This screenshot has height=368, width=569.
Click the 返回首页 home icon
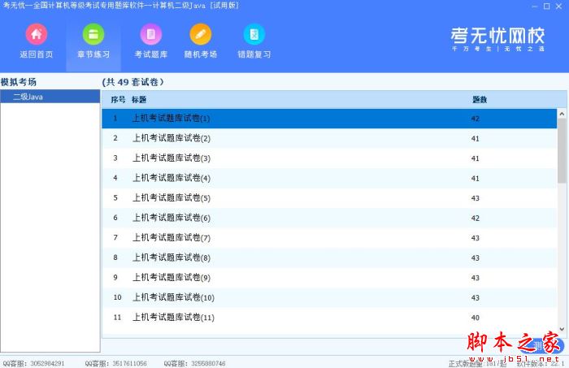[37, 34]
